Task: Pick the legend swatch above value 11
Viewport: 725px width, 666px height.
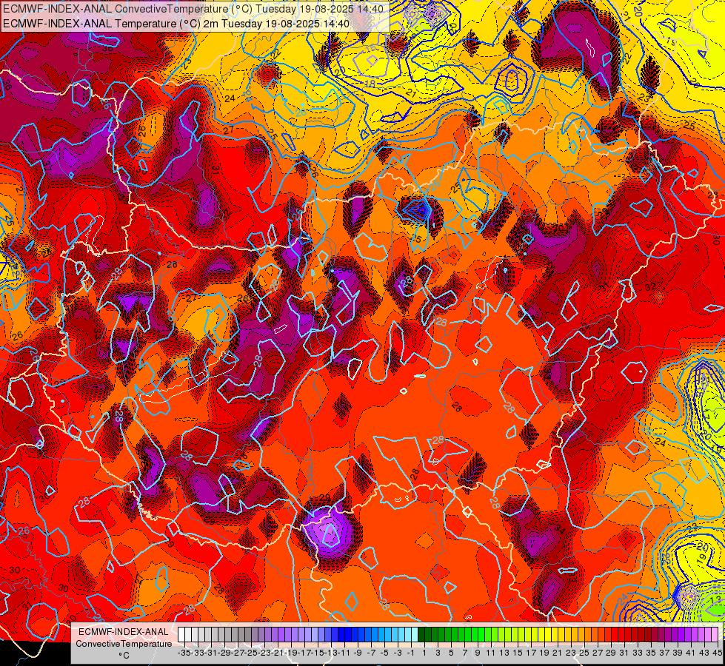Action: [488, 635]
